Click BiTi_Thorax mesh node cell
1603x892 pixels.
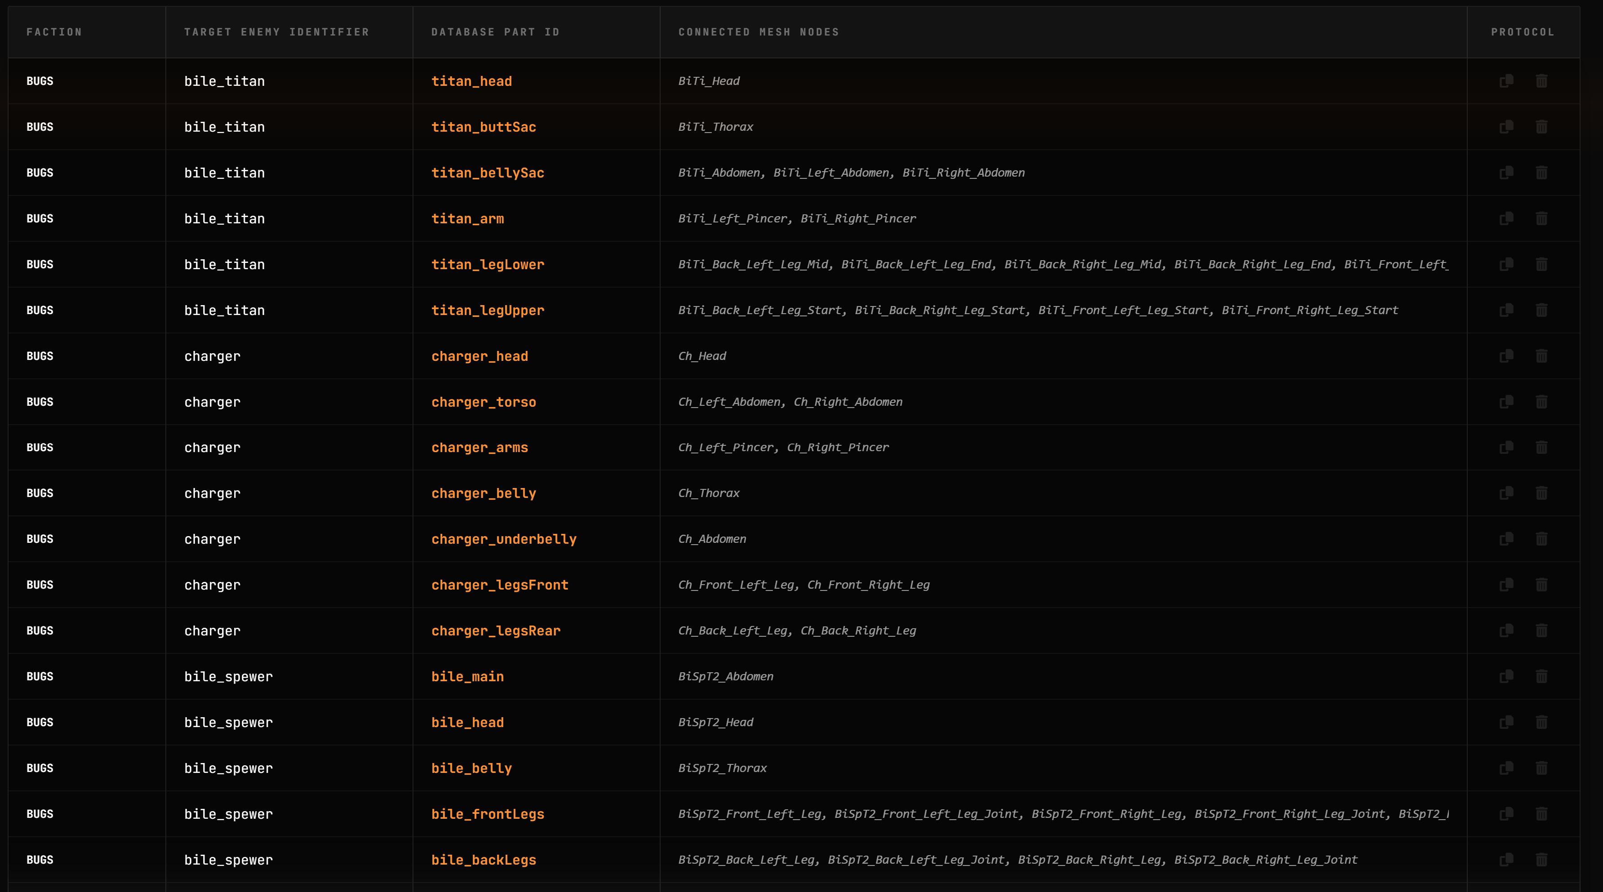(715, 127)
